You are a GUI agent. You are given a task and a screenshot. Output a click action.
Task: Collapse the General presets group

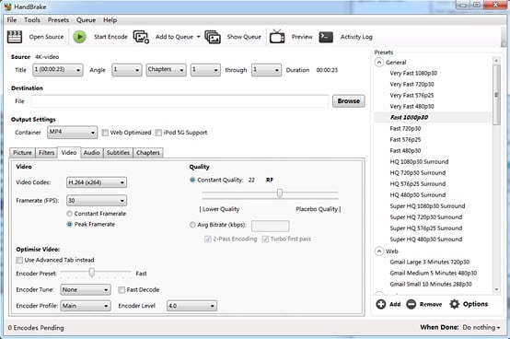point(379,62)
